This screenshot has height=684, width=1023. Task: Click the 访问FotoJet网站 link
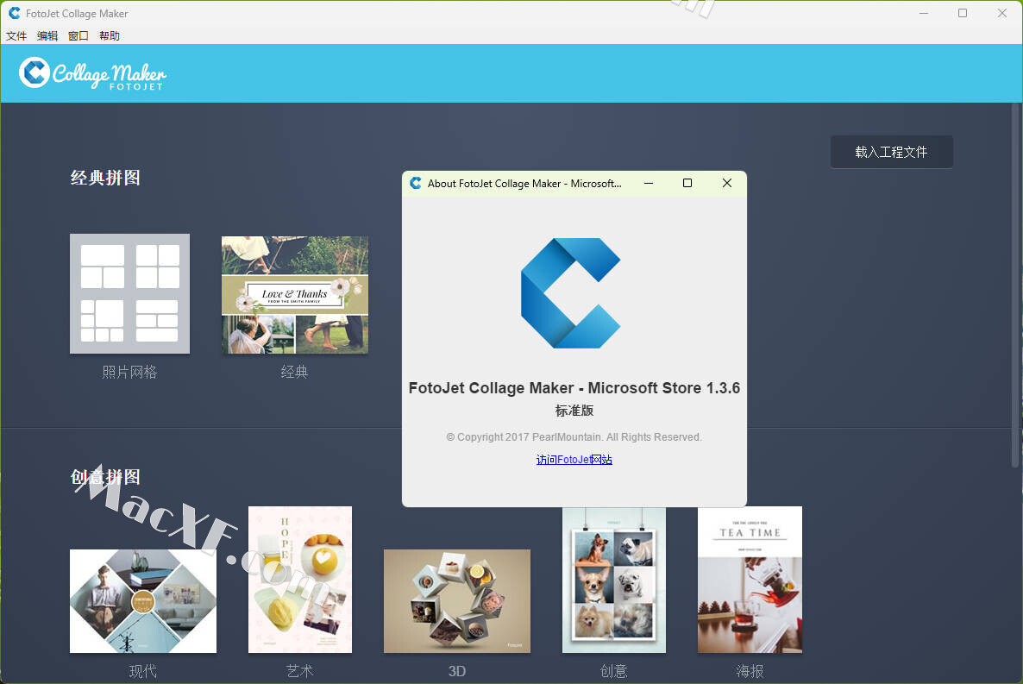pos(574,460)
